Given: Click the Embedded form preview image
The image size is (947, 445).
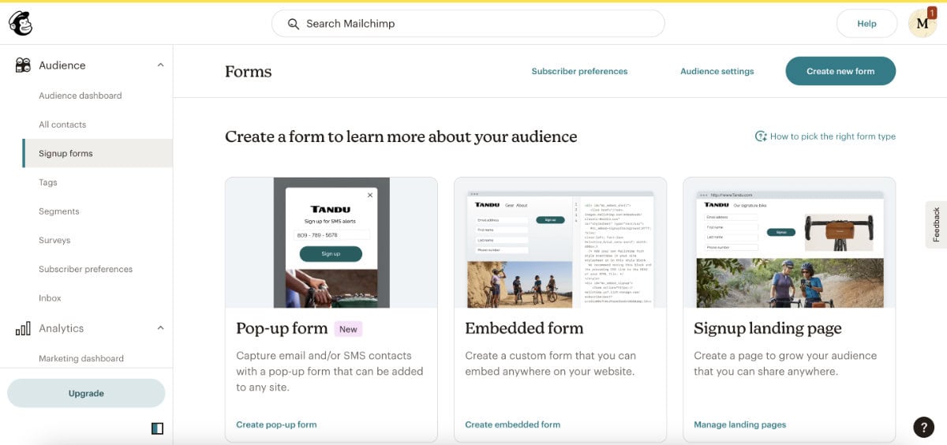Looking at the screenshot, I should click(560, 242).
